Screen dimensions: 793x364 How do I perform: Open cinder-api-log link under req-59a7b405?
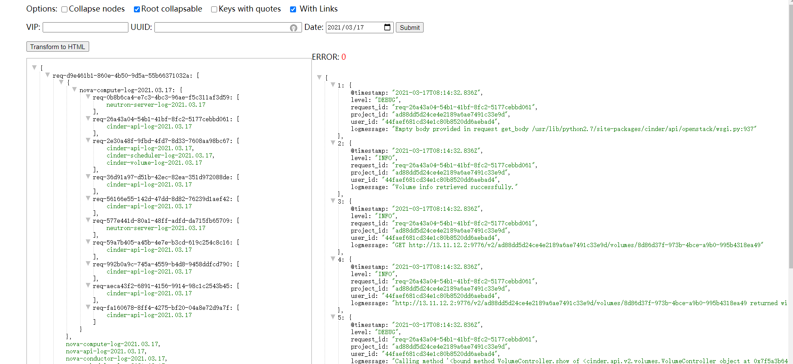coord(149,250)
